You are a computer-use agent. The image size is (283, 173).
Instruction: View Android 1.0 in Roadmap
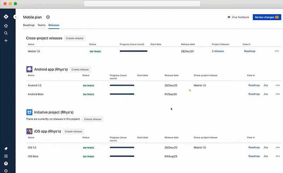pos(254,85)
